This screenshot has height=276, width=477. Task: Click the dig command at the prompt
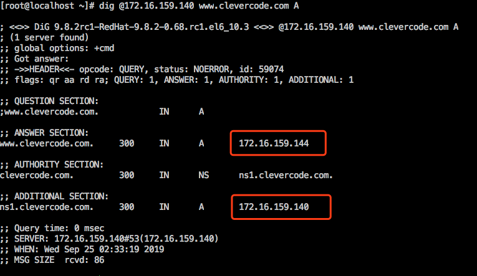[x=199, y=6]
